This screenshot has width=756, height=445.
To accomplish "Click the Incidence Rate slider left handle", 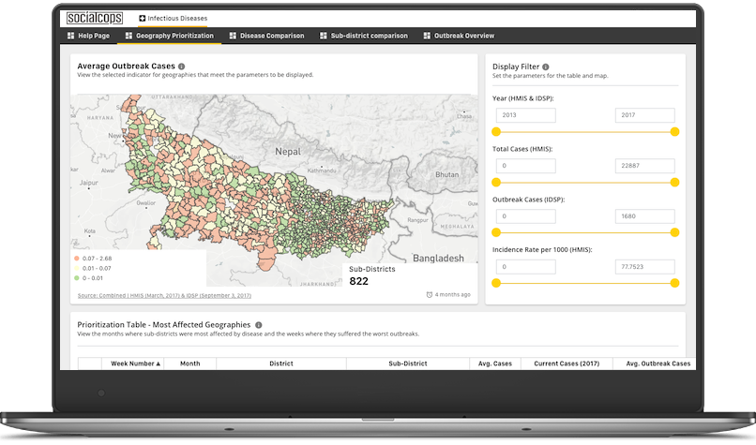I will point(496,283).
